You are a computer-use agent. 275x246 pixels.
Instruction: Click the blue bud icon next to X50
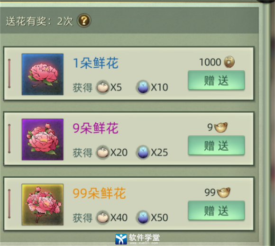(x=143, y=217)
